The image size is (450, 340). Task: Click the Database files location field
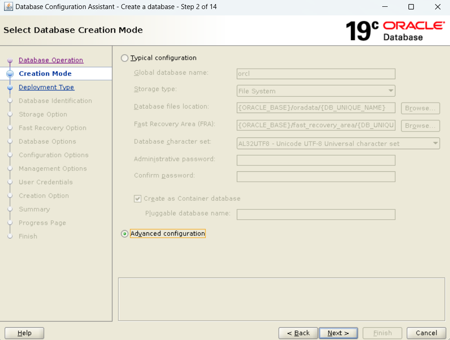pos(316,108)
